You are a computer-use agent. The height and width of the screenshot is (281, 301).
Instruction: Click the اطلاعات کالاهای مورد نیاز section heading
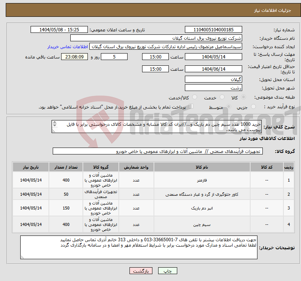pos(267,138)
